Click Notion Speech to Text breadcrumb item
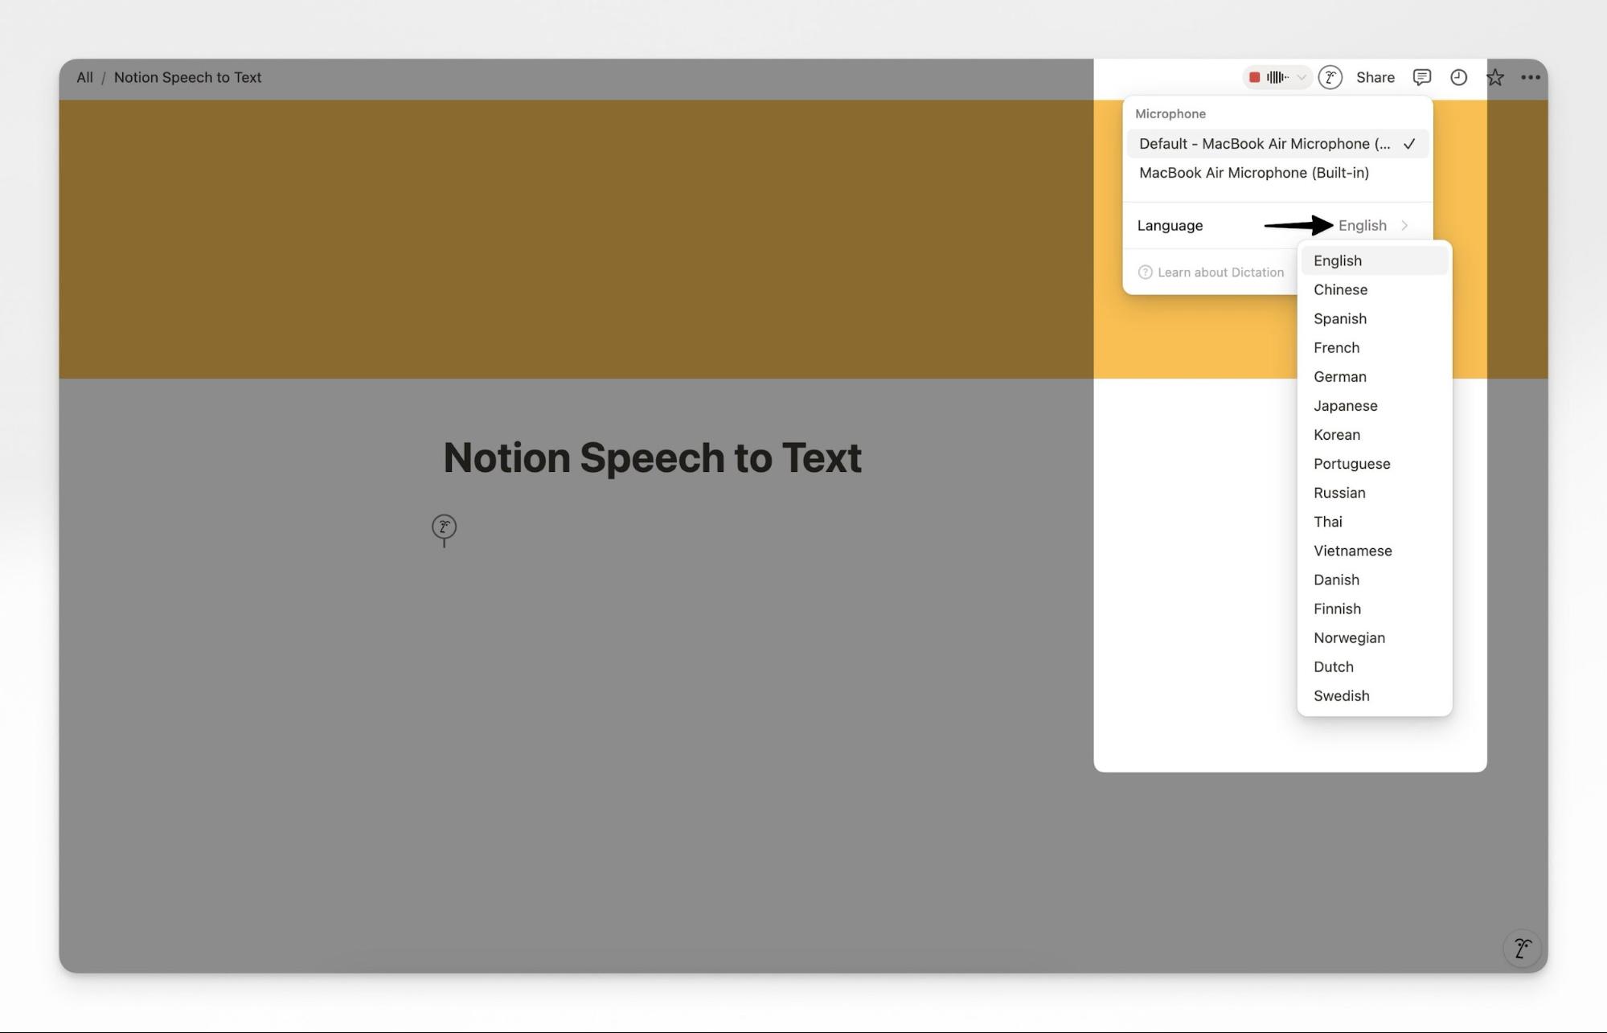The width and height of the screenshot is (1607, 1033). tap(187, 77)
